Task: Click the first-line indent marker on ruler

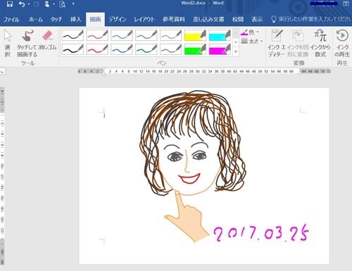Action: [103, 70]
